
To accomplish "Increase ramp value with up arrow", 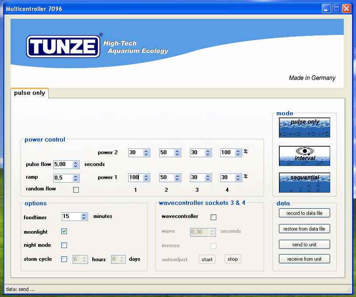I will tap(76, 176).
